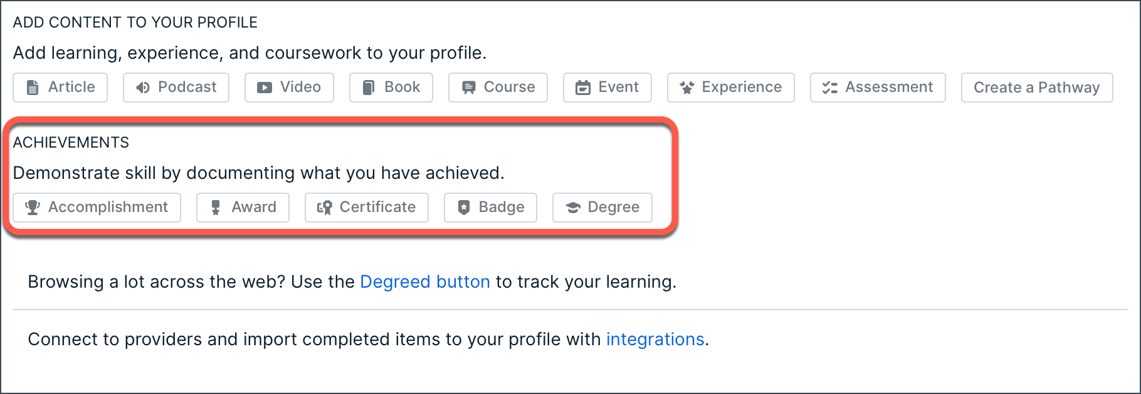Click the Event calendar icon
The width and height of the screenshot is (1141, 394).
click(583, 88)
